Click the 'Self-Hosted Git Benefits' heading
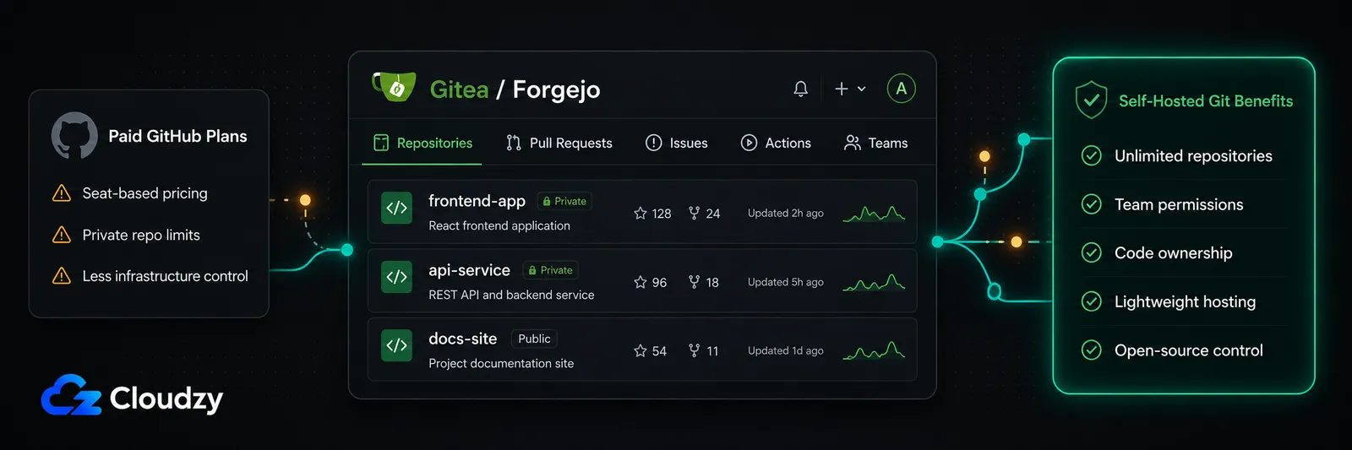The height and width of the screenshot is (450, 1352). pyautogui.click(x=1206, y=100)
